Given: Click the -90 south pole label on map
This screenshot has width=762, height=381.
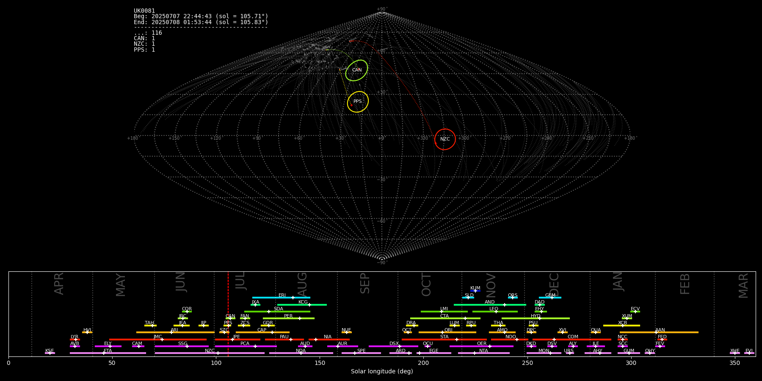Looking at the screenshot, I should 381,263.
